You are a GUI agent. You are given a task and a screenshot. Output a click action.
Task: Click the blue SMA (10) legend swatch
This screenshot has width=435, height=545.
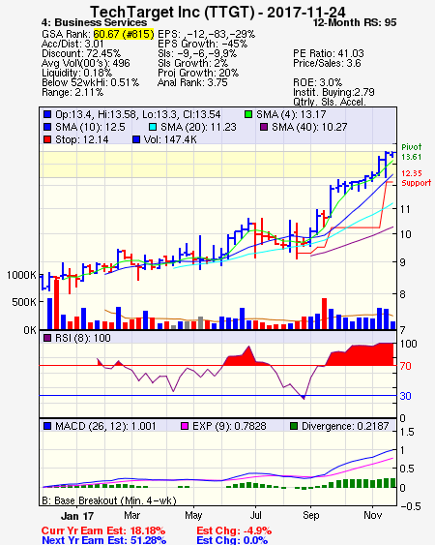[47, 127]
